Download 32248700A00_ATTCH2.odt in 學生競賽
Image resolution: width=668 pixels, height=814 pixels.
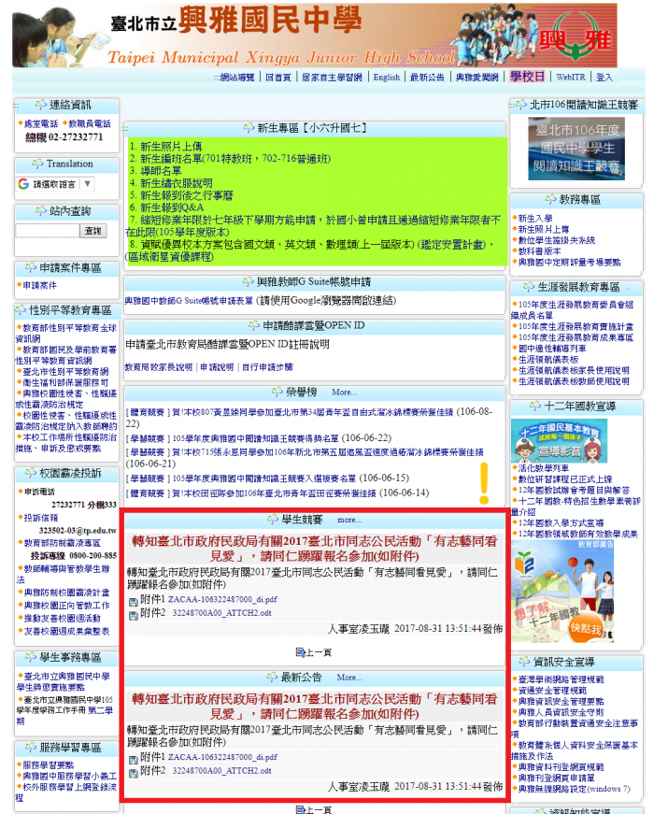tap(221, 613)
